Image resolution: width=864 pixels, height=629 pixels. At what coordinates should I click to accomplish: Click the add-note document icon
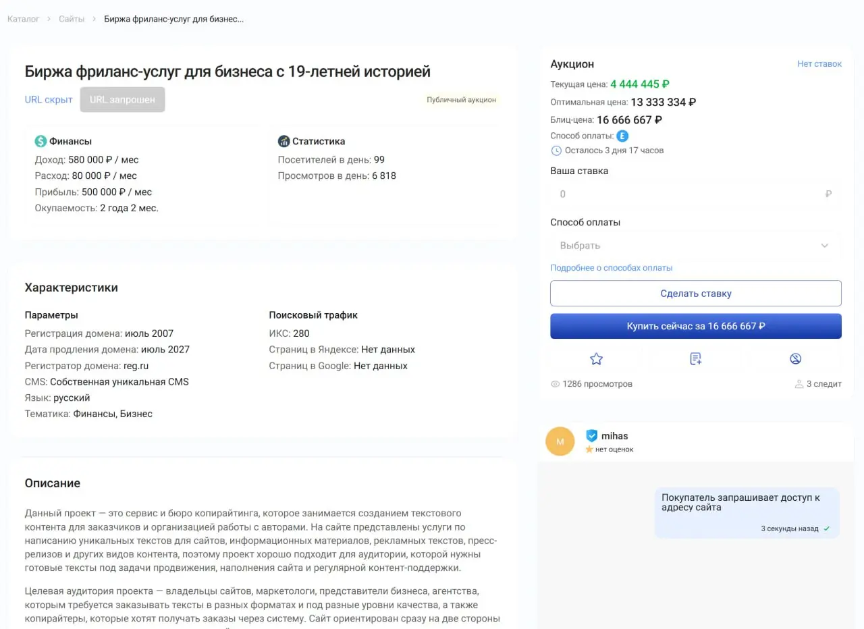point(696,359)
